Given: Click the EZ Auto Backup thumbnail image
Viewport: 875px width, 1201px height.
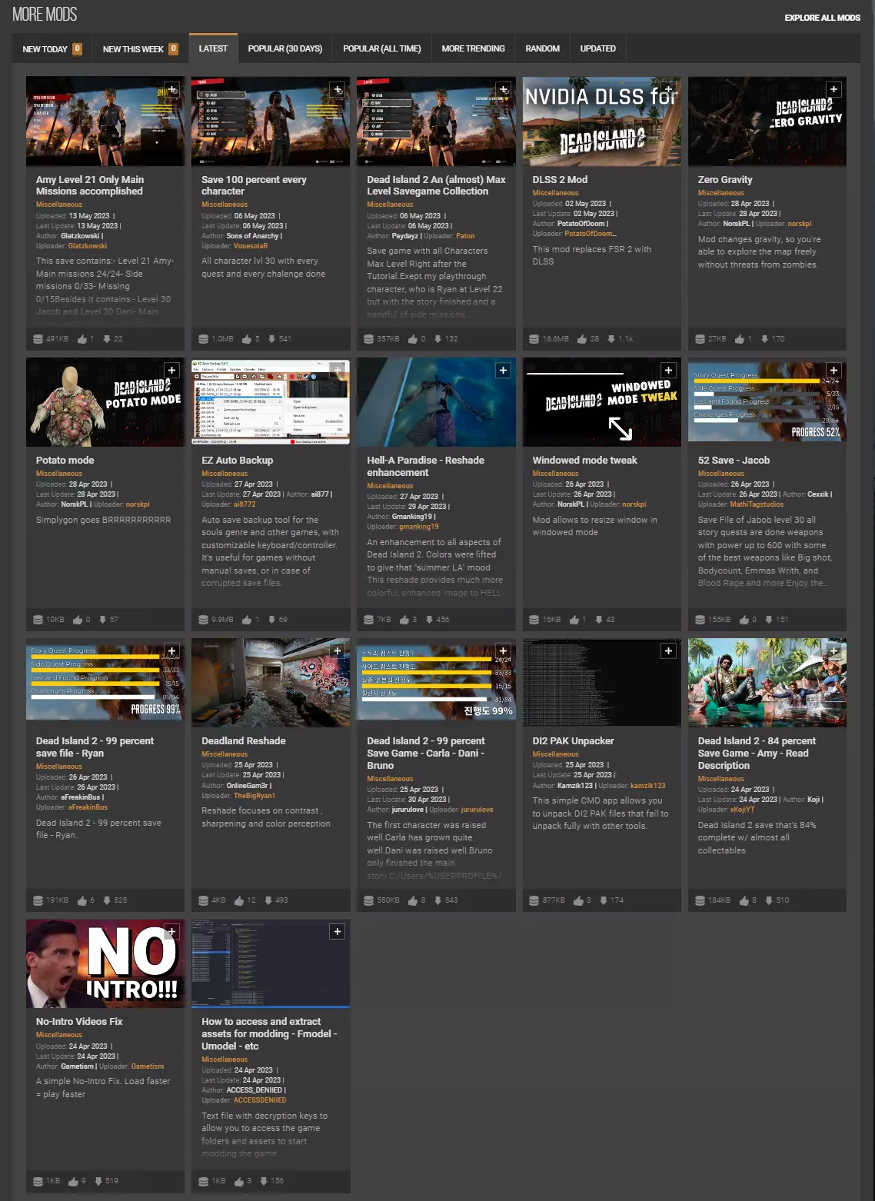Looking at the screenshot, I should click(271, 401).
